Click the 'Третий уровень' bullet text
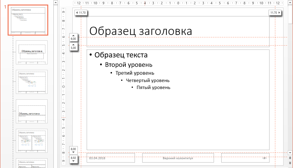Viewport: 293px width, 168px height. click(x=135, y=73)
